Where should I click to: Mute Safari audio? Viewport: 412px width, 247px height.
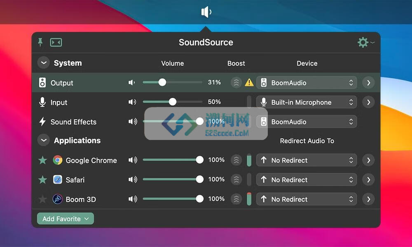pos(133,179)
